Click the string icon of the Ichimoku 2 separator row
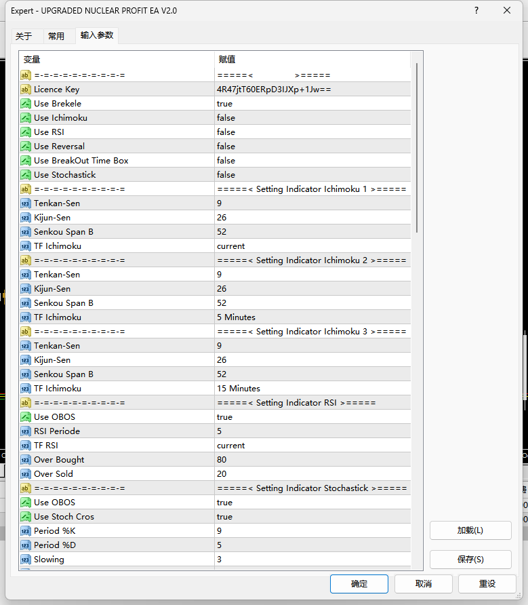Image resolution: width=528 pixels, height=605 pixels. (x=26, y=260)
